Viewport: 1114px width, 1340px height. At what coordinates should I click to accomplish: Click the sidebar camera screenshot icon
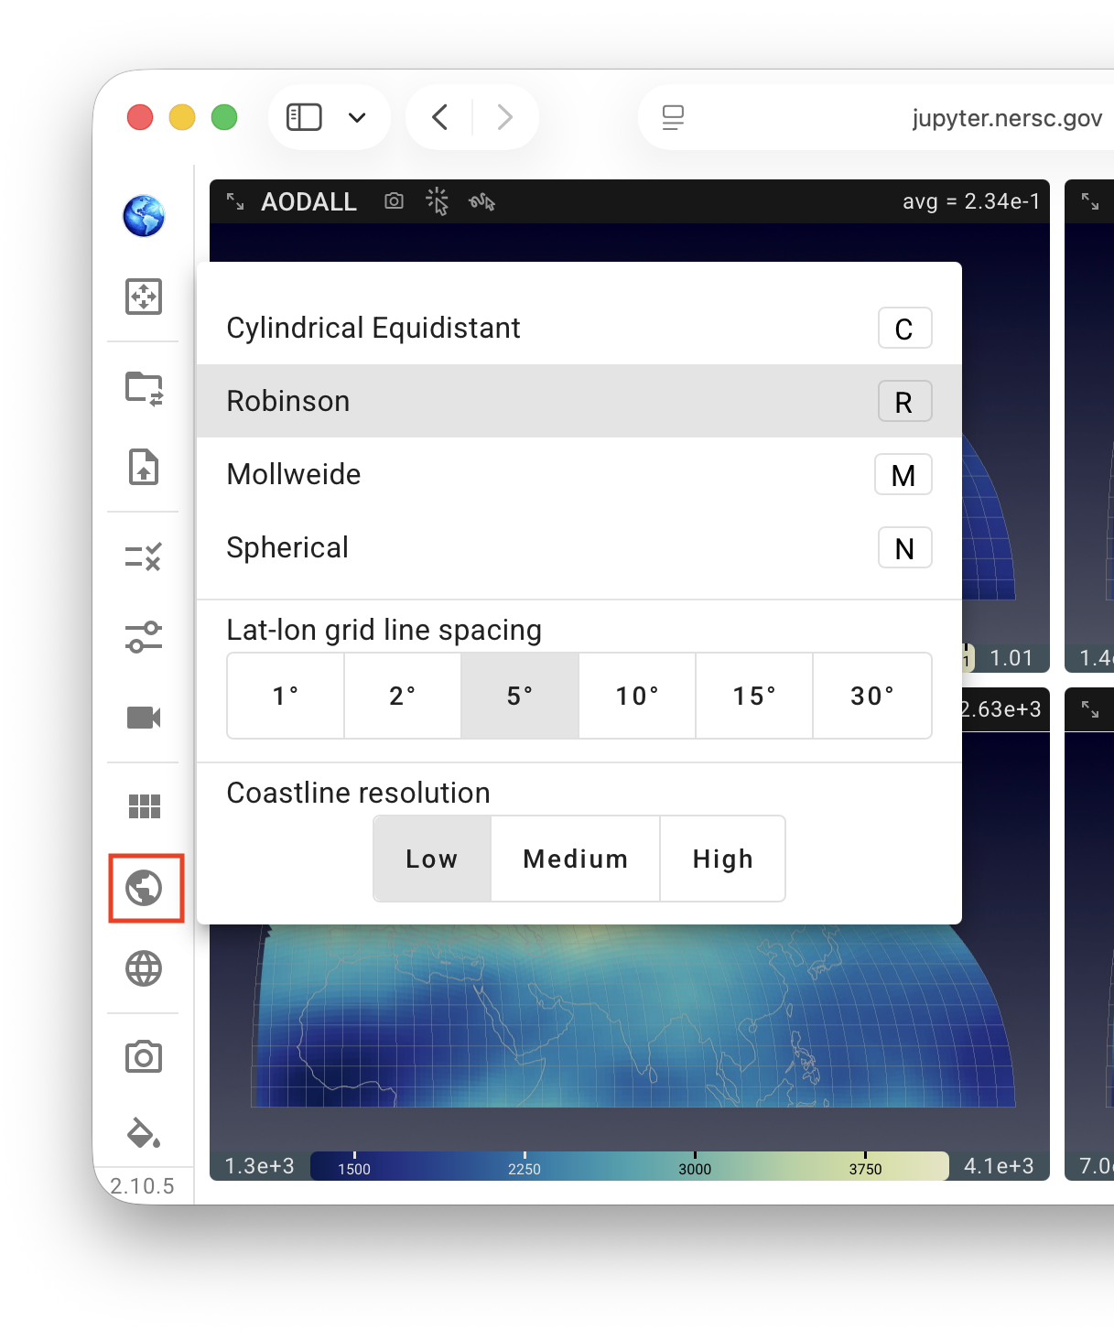tap(144, 1056)
